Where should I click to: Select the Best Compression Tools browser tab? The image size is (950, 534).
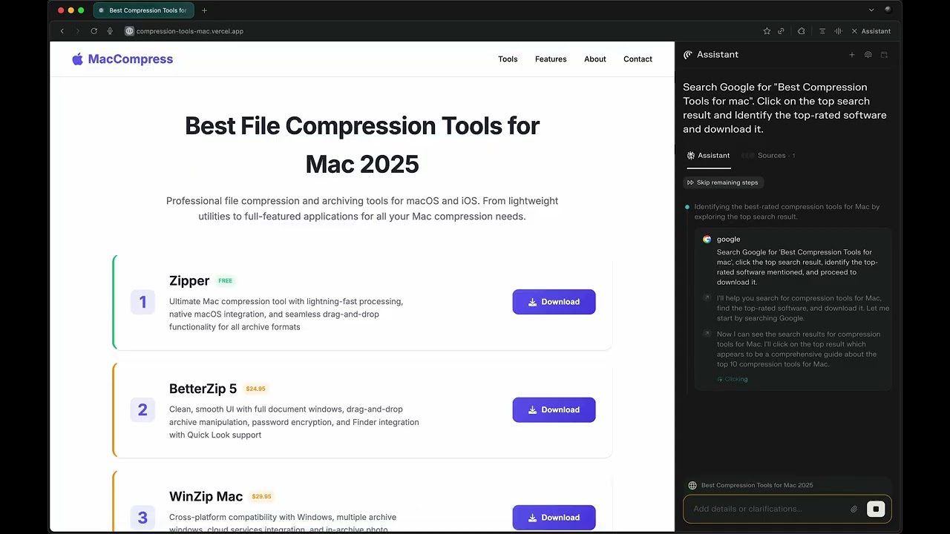tap(144, 10)
